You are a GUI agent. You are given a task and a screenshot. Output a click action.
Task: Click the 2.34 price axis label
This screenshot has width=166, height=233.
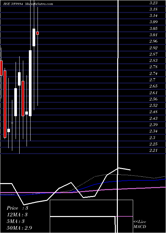click(153, 131)
